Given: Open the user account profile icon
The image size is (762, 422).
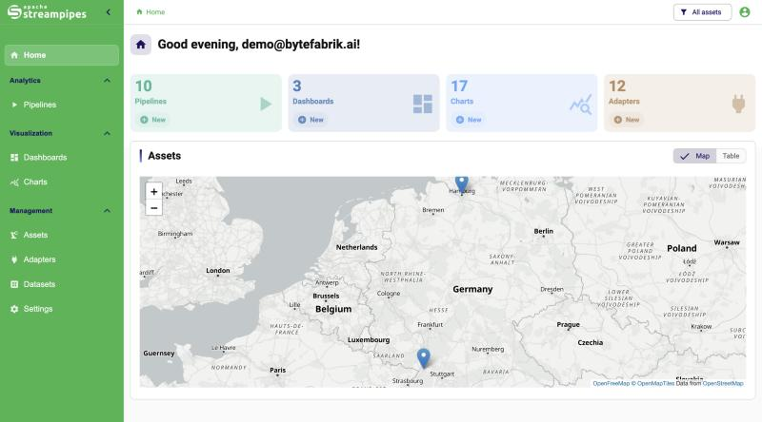Looking at the screenshot, I should point(745,12).
